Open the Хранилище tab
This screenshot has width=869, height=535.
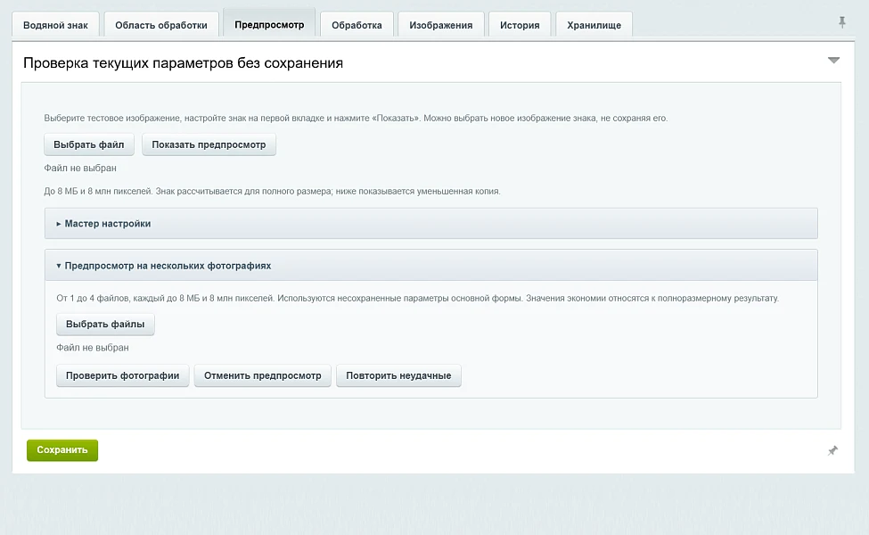coord(594,25)
